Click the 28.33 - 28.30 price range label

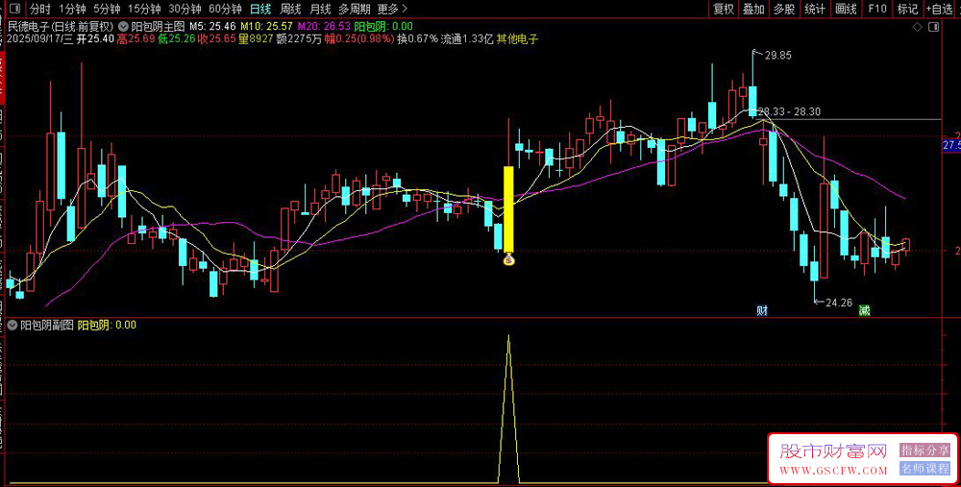(789, 112)
